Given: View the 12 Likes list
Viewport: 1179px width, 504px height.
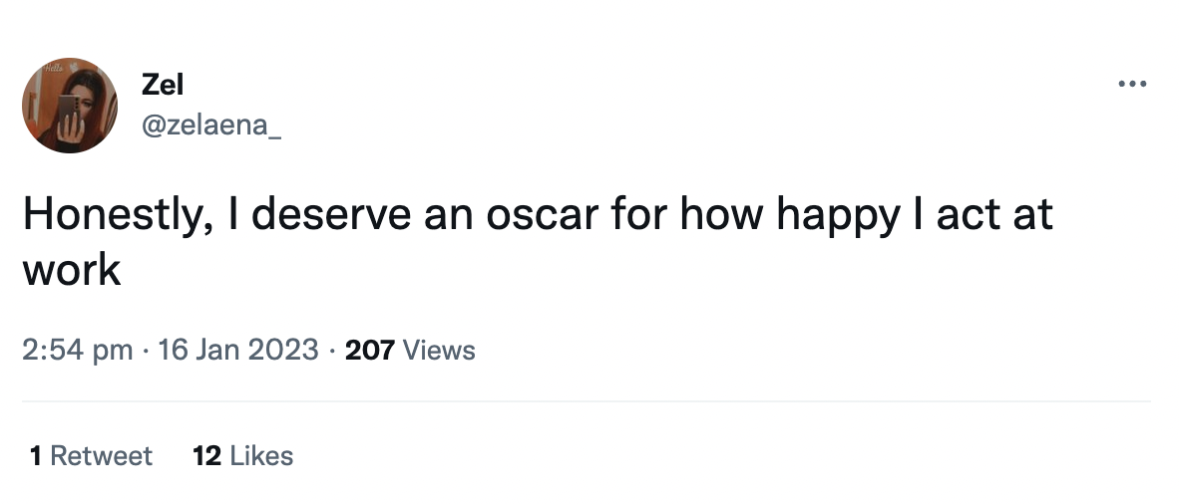Looking at the screenshot, I should pyautogui.click(x=242, y=456).
